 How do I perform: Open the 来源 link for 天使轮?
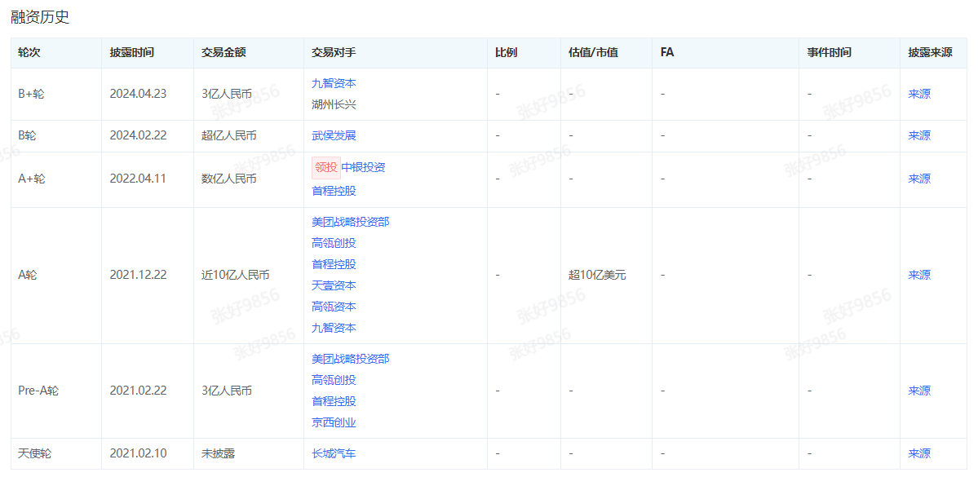tap(919, 453)
